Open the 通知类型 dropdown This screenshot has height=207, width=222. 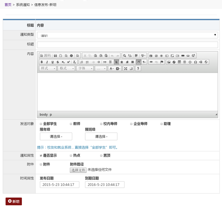(128, 35)
